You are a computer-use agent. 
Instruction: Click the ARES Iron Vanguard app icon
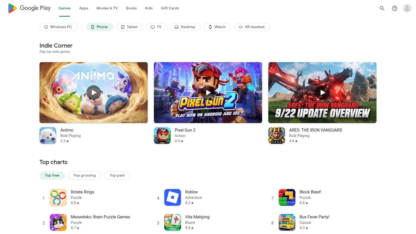tap(277, 135)
